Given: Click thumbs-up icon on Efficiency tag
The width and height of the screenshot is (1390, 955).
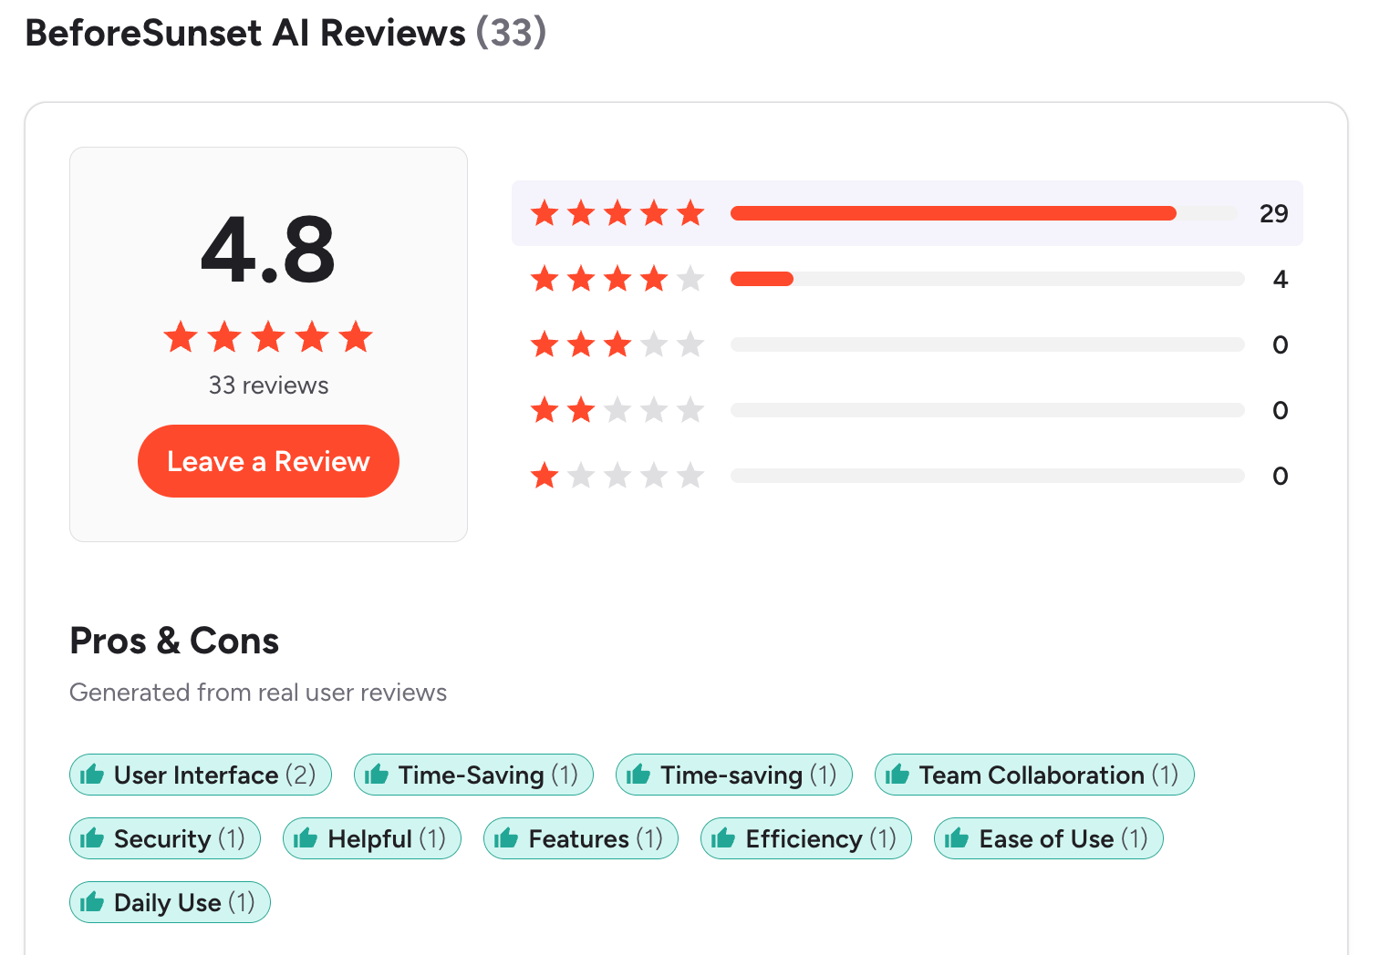Looking at the screenshot, I should pos(723,838).
